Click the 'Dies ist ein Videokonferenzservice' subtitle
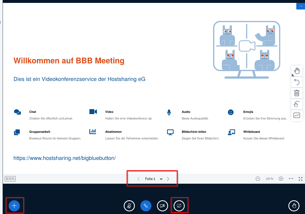Screen dimensions: 305x214 click(x=79, y=79)
